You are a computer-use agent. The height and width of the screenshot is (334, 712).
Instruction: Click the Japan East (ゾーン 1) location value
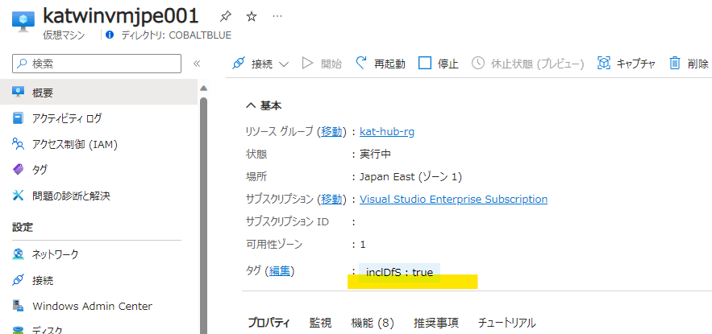[x=410, y=177]
